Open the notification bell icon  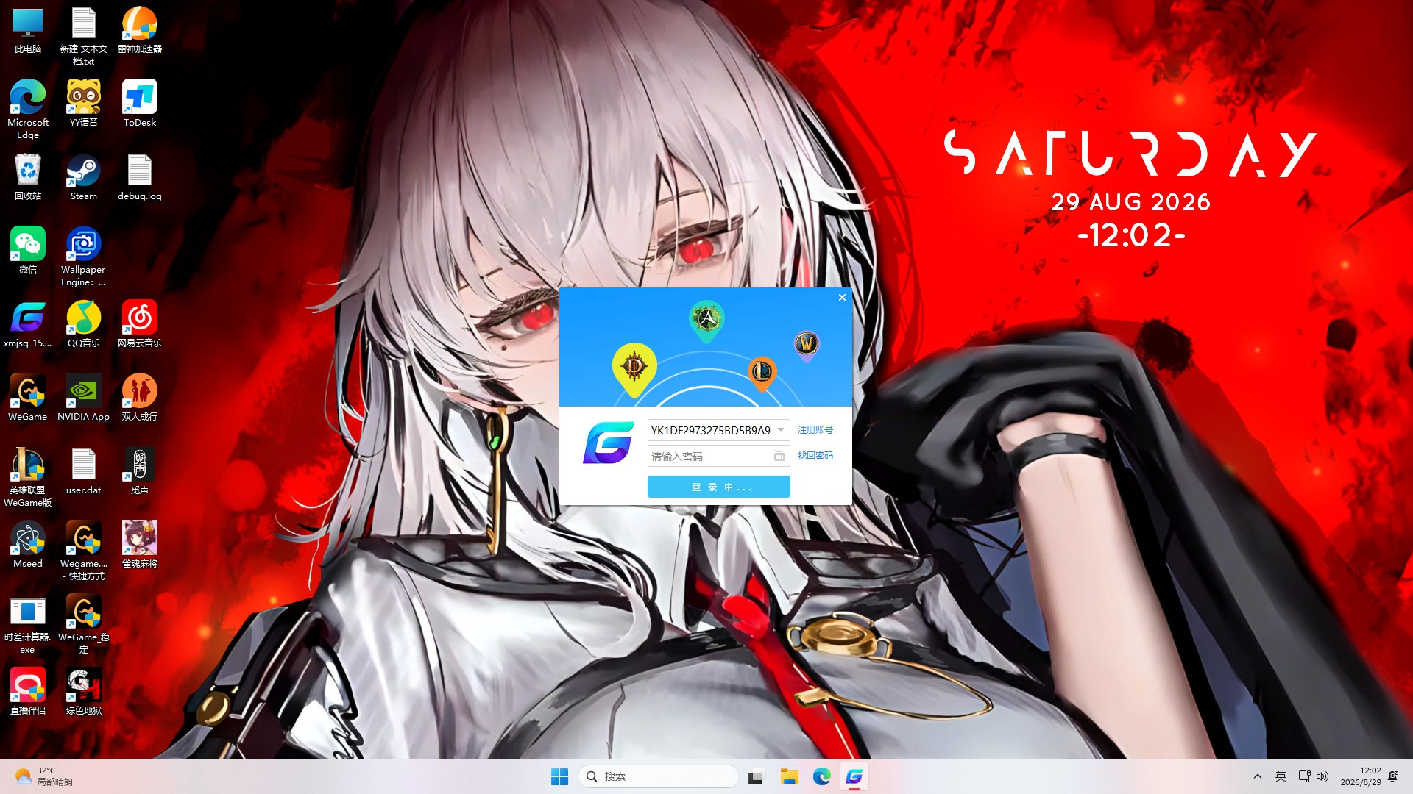pos(1393,776)
